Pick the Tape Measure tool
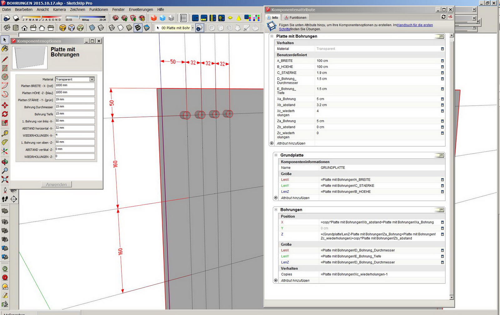 point(5,133)
